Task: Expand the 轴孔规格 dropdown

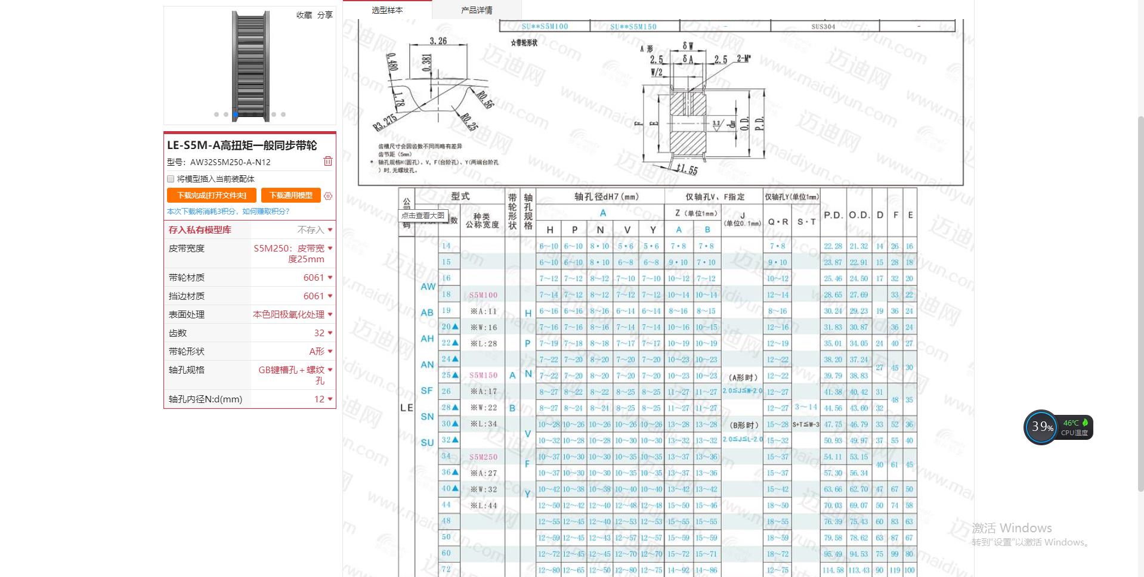Action: point(293,375)
